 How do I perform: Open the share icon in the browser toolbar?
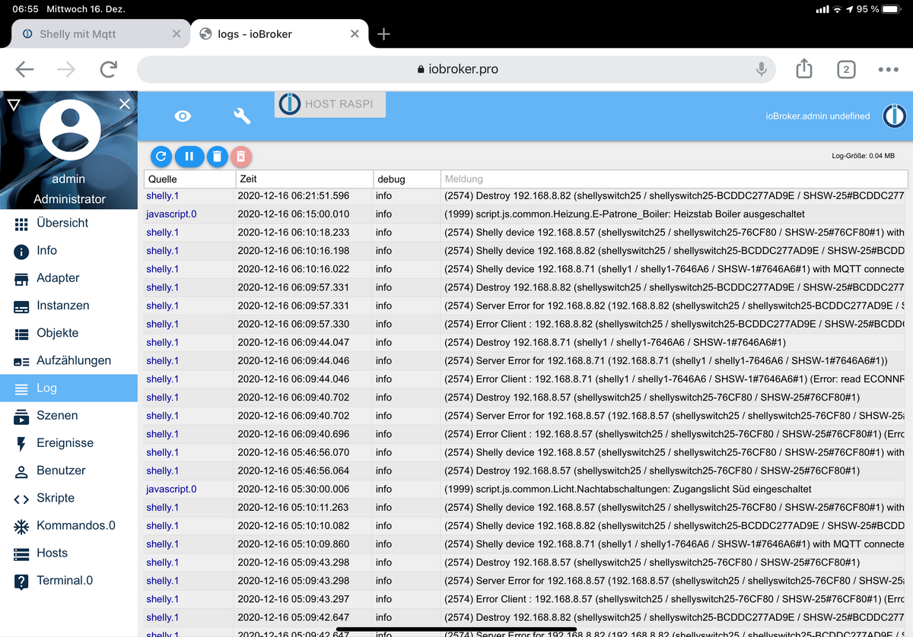804,69
